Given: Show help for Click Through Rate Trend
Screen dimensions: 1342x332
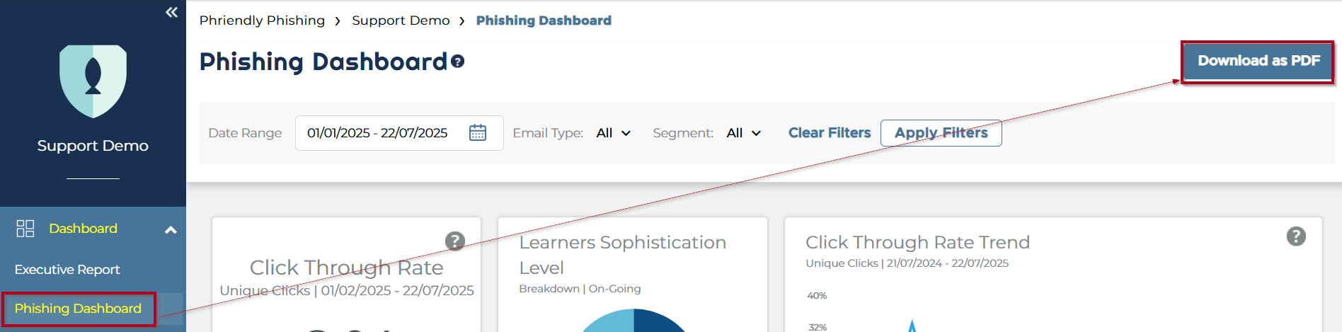Looking at the screenshot, I should pos(1295,236).
